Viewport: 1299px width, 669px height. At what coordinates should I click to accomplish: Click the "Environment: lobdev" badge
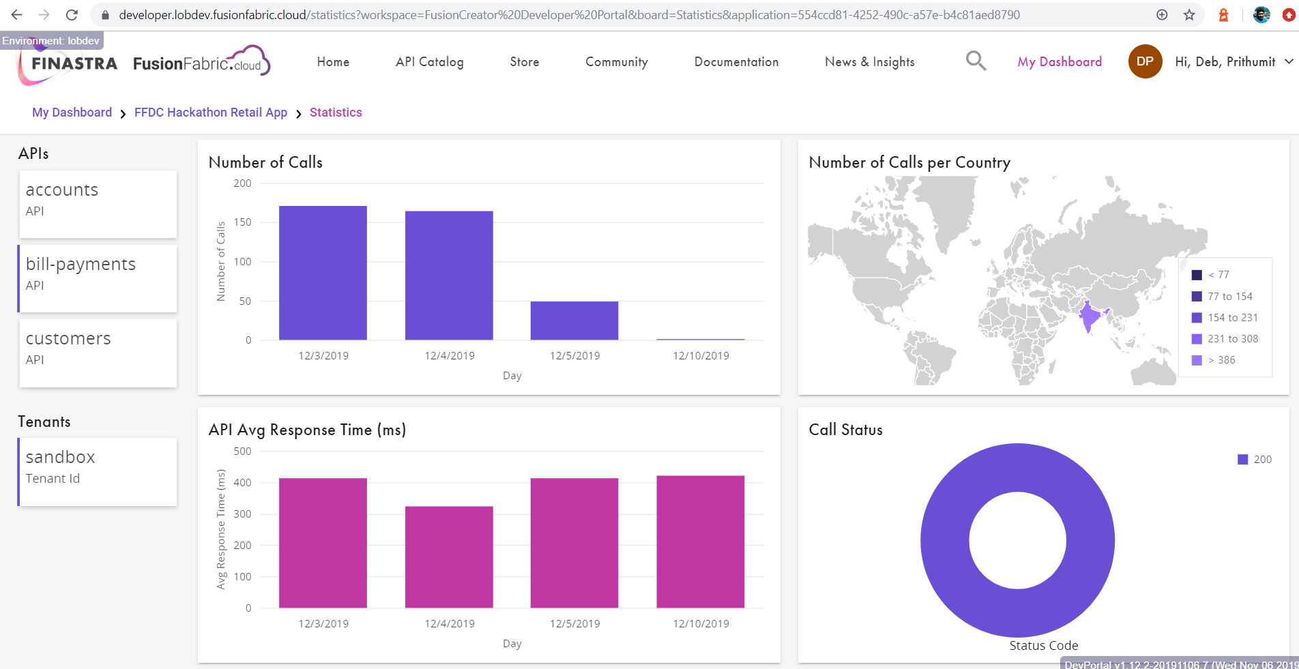51,40
